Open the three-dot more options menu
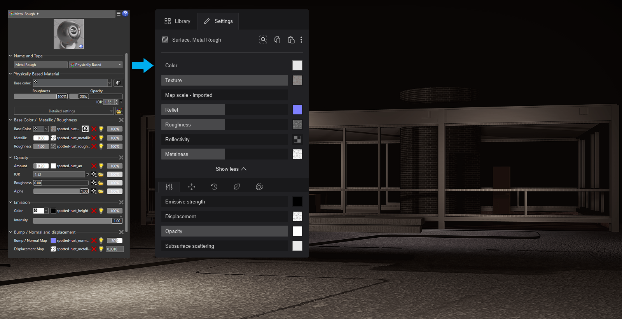This screenshot has height=319, width=622. click(x=301, y=40)
